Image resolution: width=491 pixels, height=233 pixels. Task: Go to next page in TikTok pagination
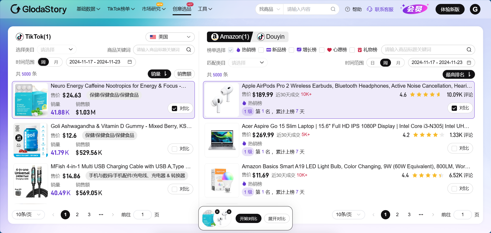[x=113, y=215]
